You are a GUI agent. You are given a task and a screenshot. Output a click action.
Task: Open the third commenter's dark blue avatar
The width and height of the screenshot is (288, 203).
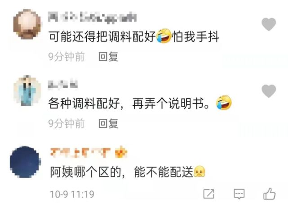[25, 162]
